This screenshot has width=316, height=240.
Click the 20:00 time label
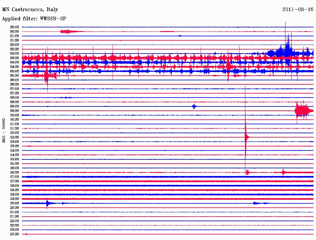[15, 203]
